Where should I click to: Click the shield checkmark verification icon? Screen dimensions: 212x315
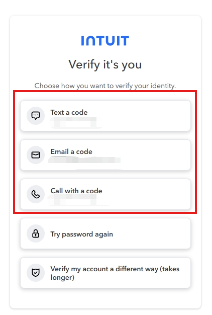click(x=36, y=273)
